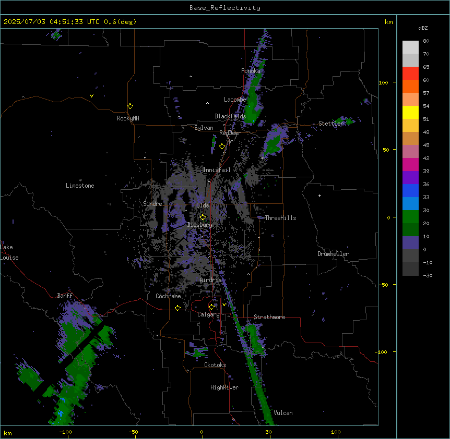The height and width of the screenshot is (439, 450).
Task: Click the yellow diamond marker right of Cochrane
Action: click(x=177, y=308)
